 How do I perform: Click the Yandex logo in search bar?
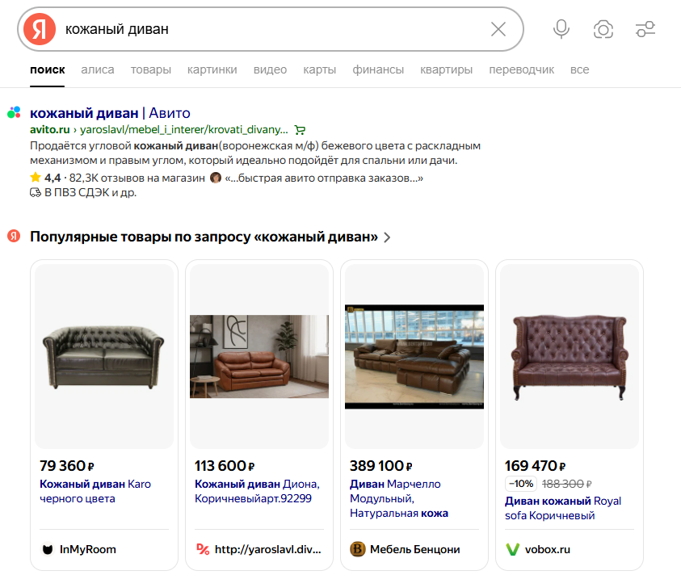tap(39, 29)
